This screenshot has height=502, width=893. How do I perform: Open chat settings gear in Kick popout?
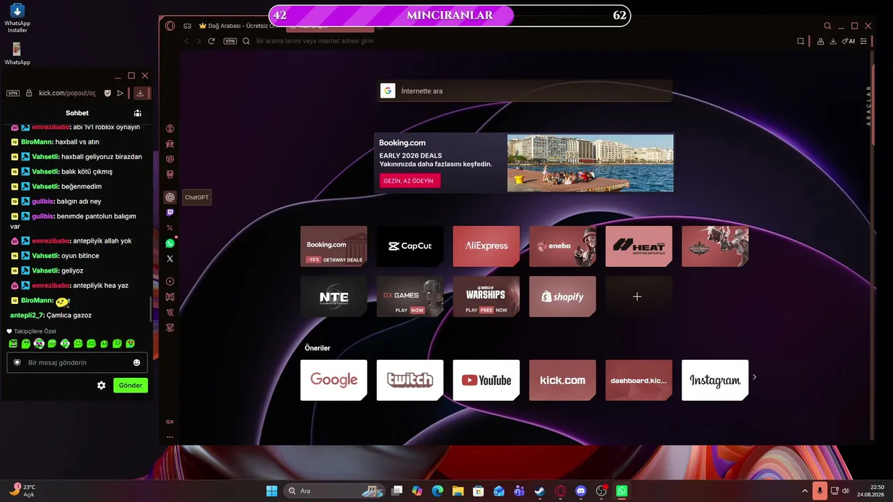point(101,385)
